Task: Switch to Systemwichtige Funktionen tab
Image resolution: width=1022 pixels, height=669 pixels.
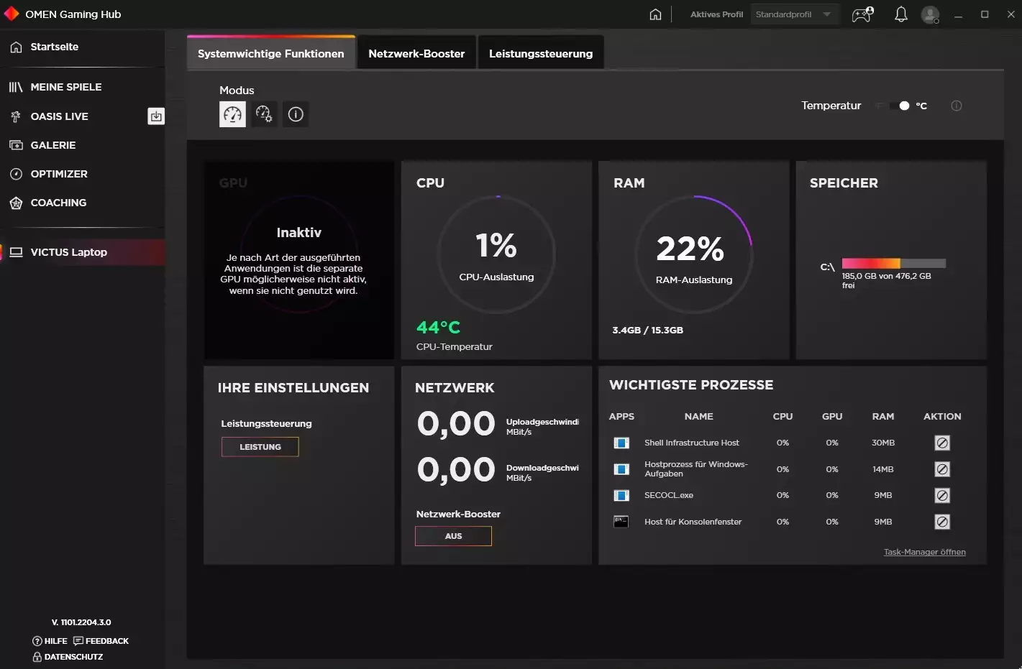Action: pyautogui.click(x=271, y=53)
